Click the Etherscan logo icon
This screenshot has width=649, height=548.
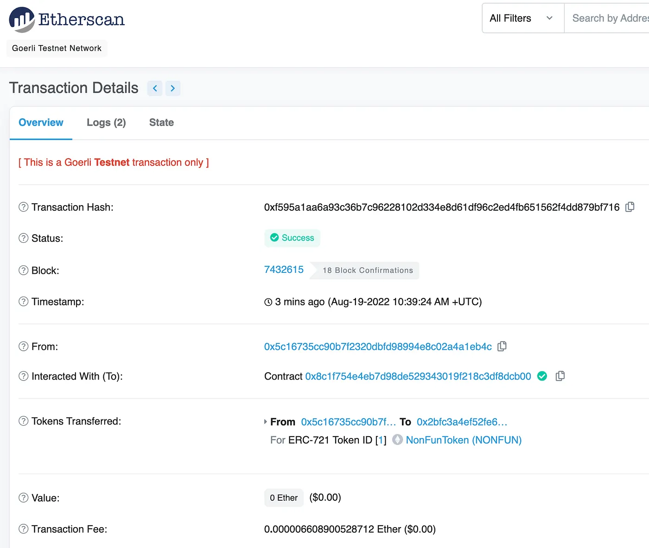(22, 19)
